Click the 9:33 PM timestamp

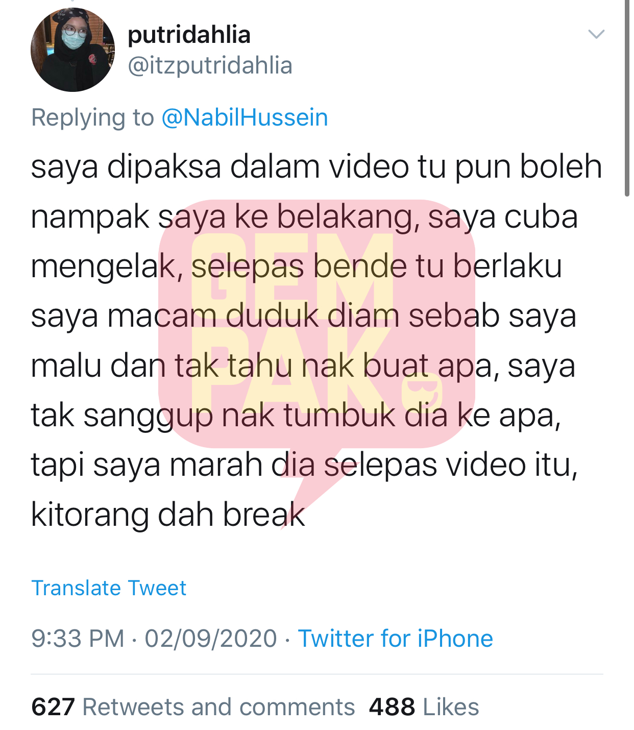pos(78,639)
